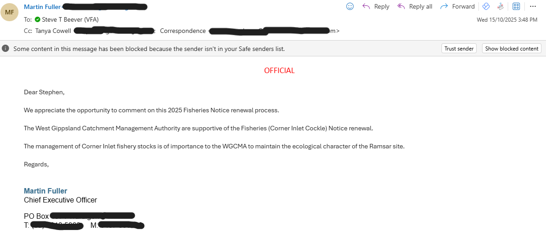Click the MF sender avatar
Image resolution: width=546 pixels, height=244 pixels.
tap(9, 12)
